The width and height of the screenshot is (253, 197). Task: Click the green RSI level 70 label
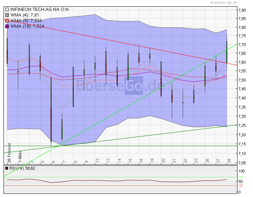(x=240, y=177)
